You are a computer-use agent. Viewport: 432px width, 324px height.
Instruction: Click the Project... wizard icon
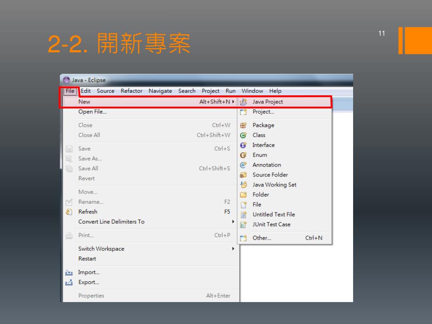(243, 112)
